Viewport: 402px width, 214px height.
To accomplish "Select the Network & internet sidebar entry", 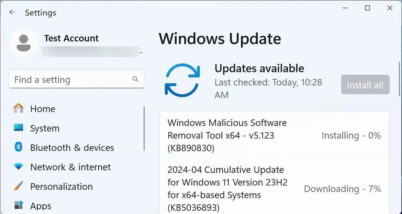I will (x=70, y=167).
